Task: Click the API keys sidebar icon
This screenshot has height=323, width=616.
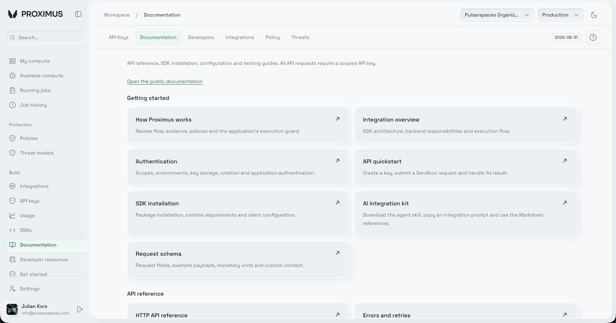Action: pyautogui.click(x=12, y=201)
